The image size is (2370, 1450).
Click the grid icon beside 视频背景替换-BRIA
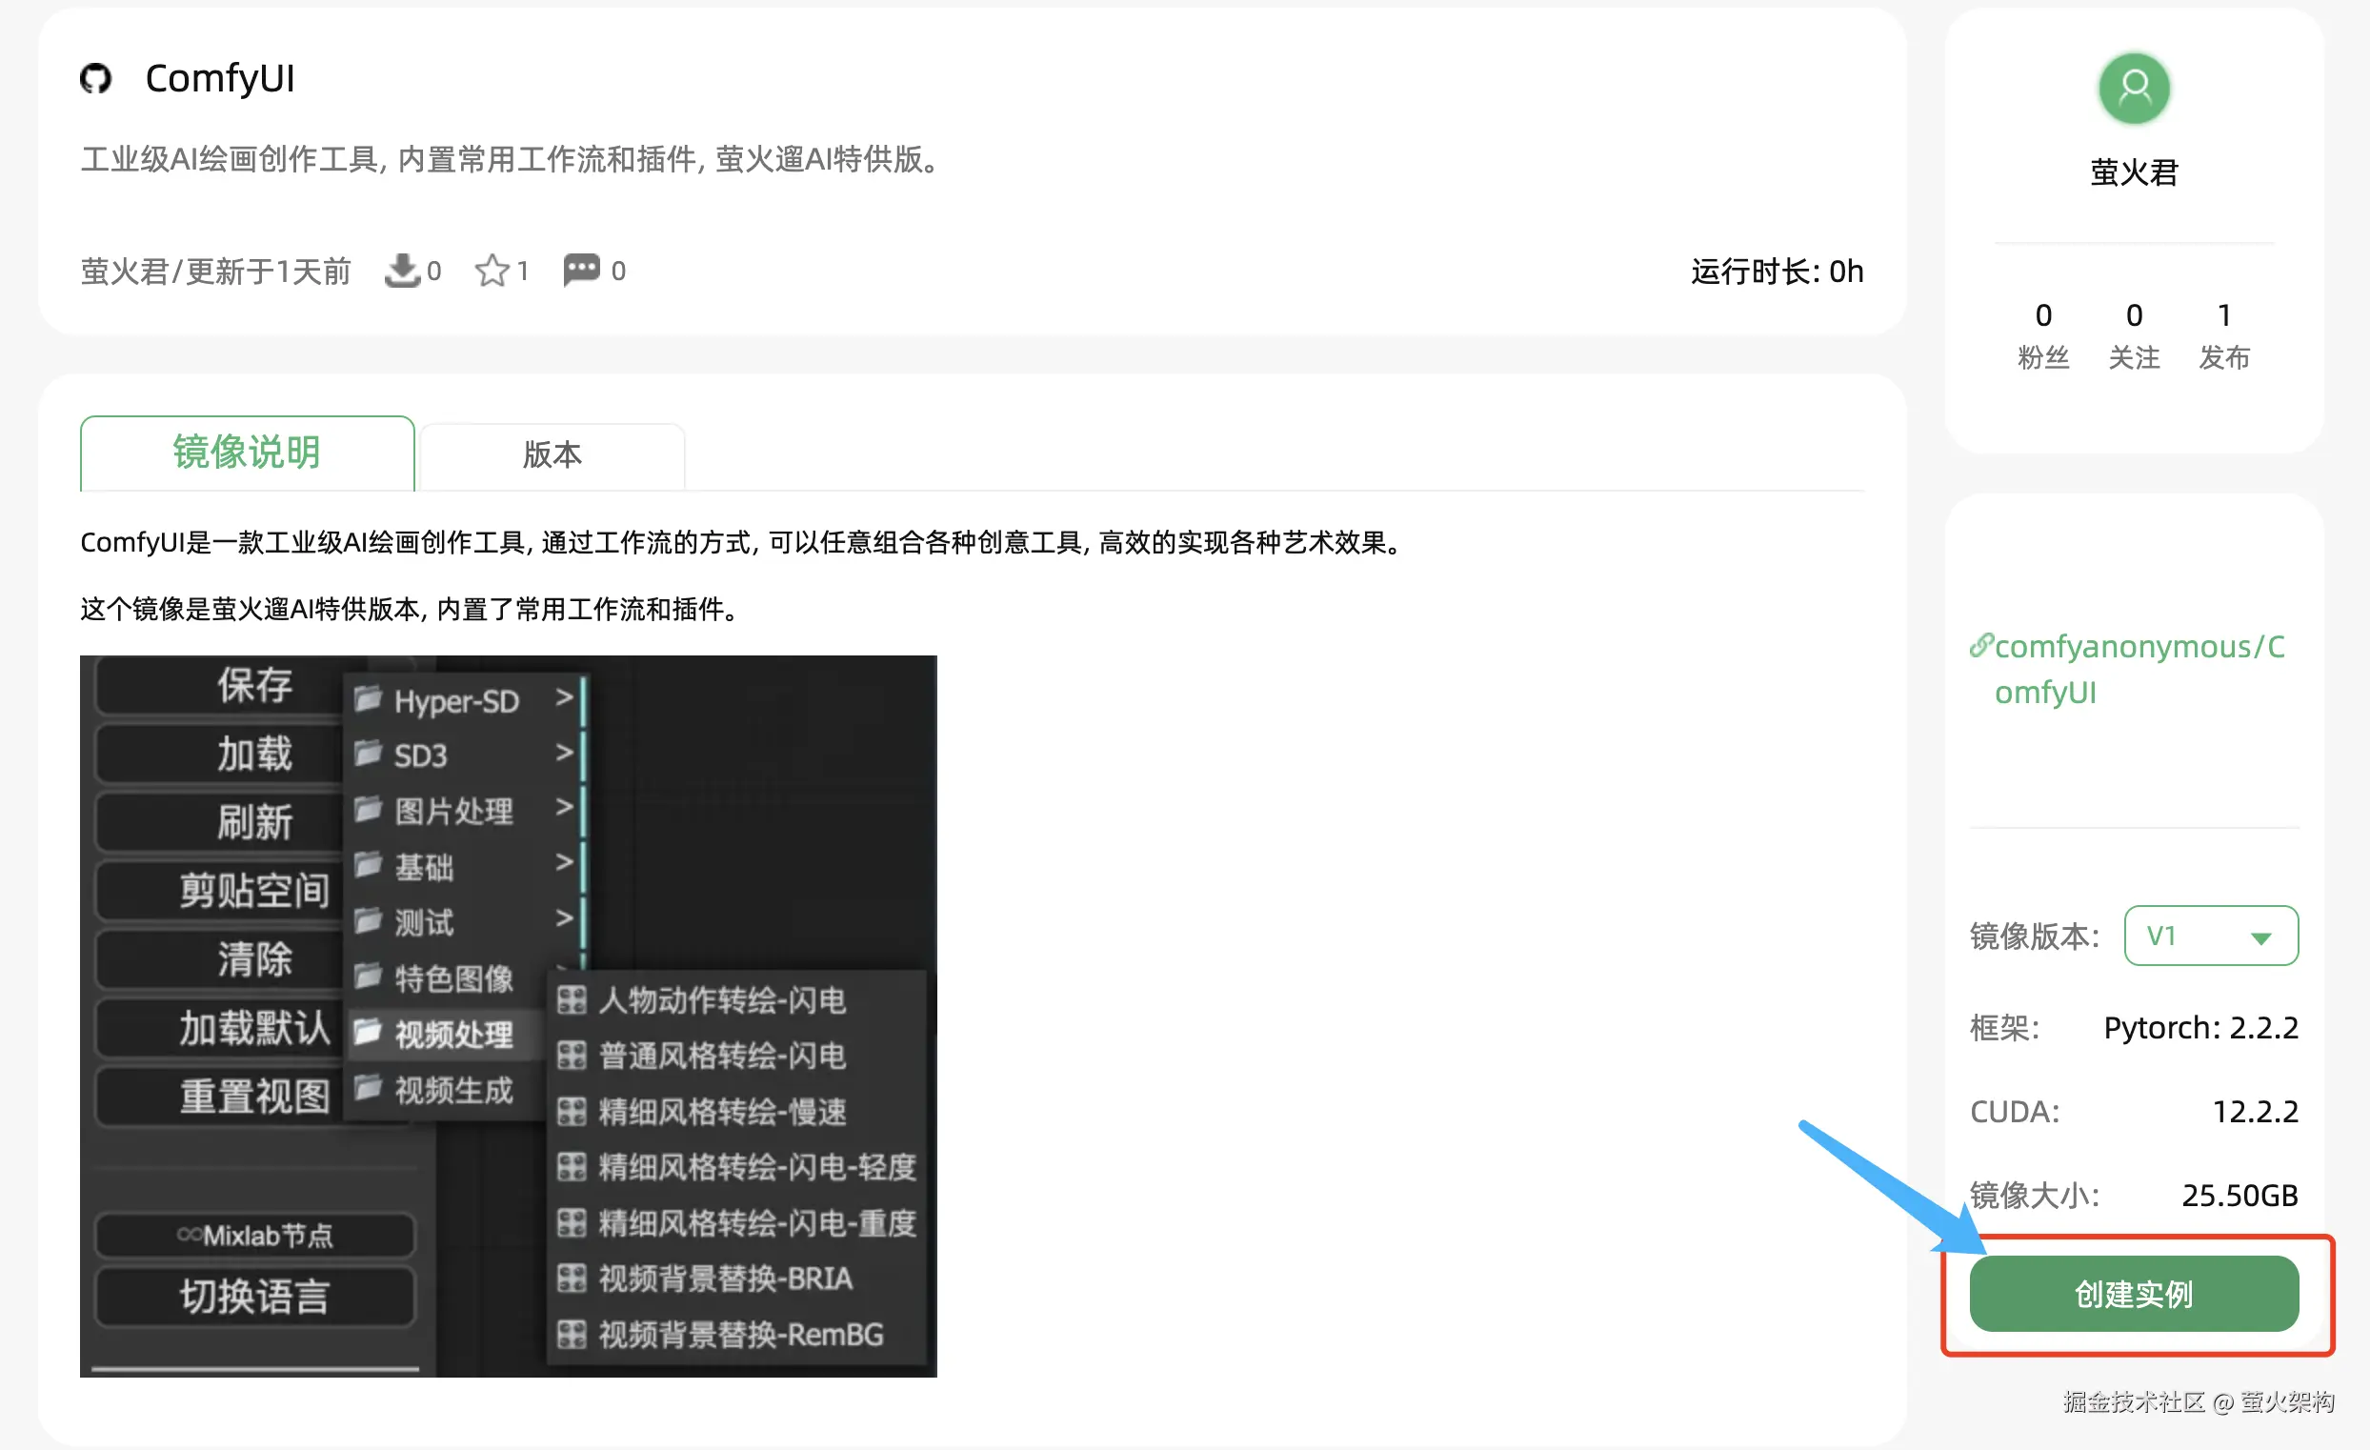(x=572, y=1279)
